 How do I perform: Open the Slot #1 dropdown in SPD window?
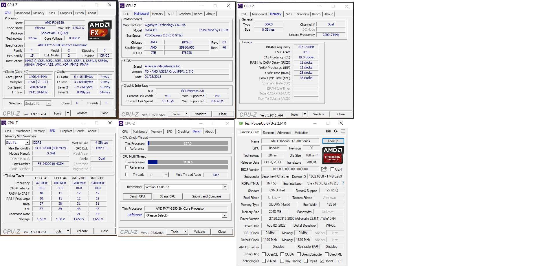[x=27, y=143]
